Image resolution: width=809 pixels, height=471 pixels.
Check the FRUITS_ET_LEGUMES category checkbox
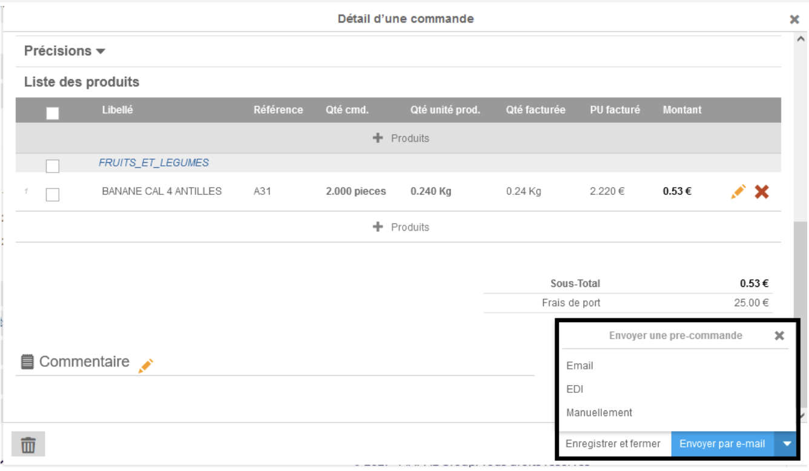point(53,166)
